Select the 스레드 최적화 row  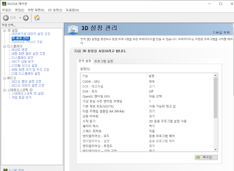tap(147, 131)
